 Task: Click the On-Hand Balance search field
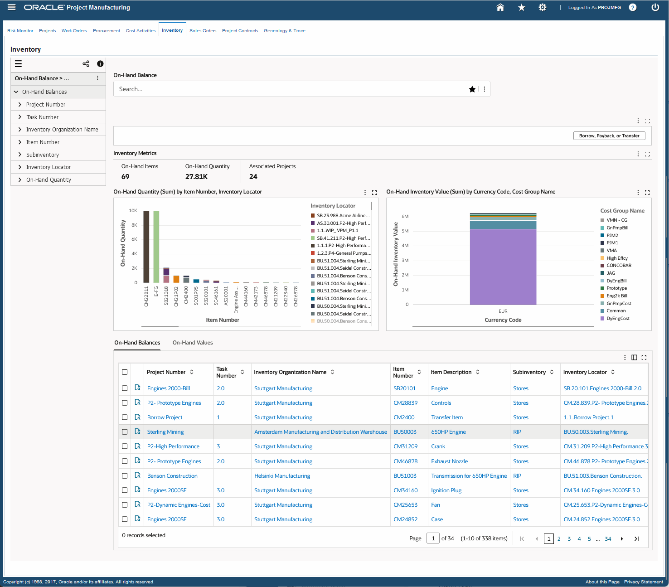coord(290,89)
